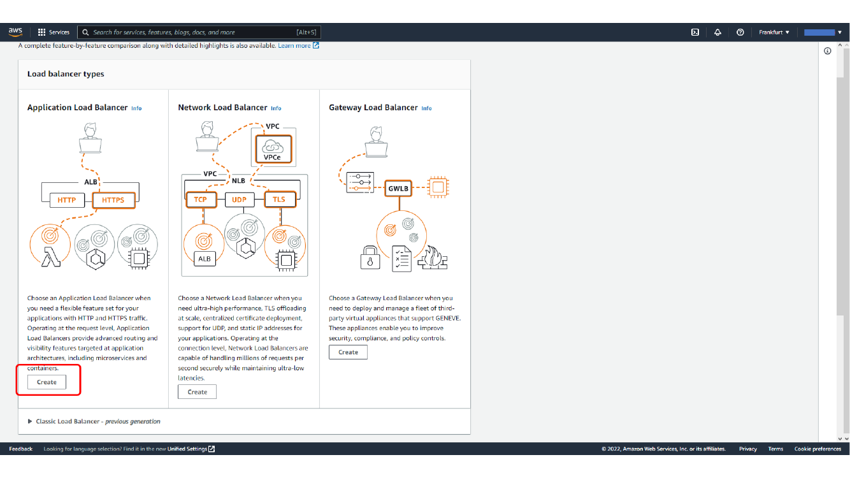The width and height of the screenshot is (850, 478).
Task: Click the TLS box in NLB diagram
Action: click(x=279, y=199)
